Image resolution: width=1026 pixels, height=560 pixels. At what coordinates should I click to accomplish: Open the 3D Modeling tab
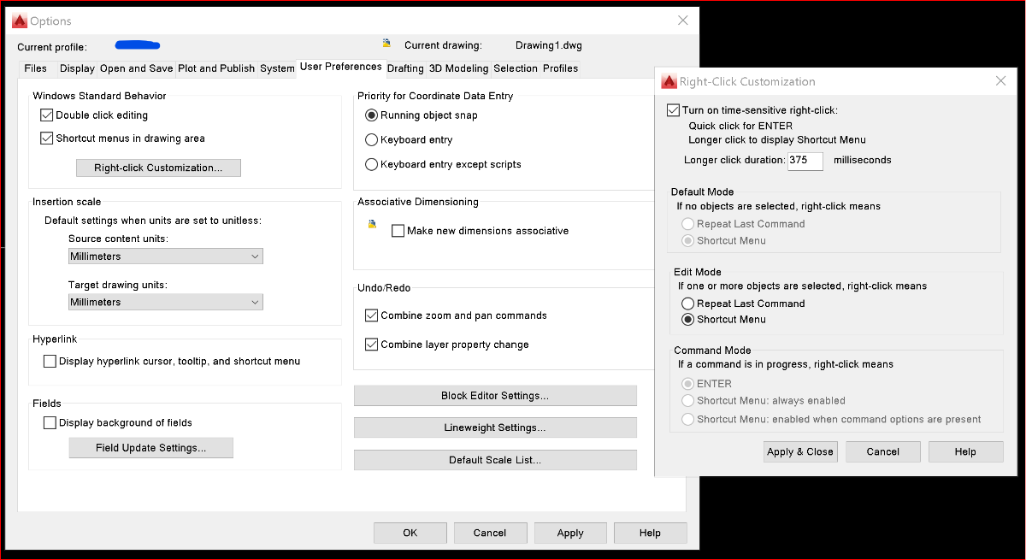(x=459, y=68)
